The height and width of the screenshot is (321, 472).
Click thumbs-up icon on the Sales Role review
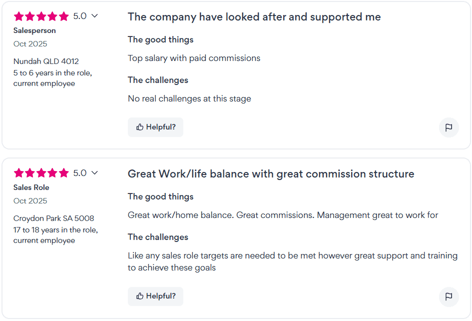click(140, 296)
